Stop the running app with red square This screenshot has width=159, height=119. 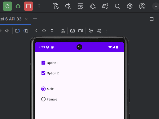click(x=29, y=6)
